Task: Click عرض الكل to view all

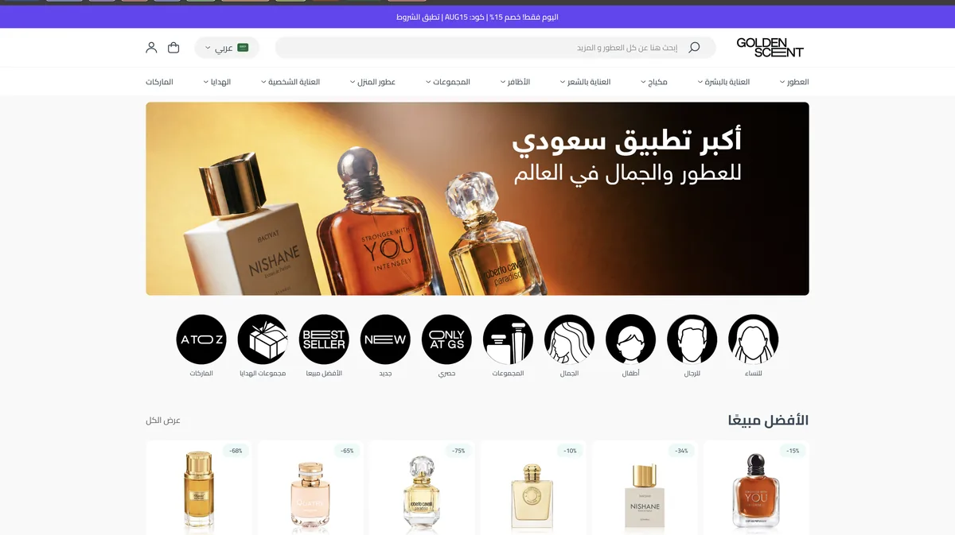Action: point(163,420)
